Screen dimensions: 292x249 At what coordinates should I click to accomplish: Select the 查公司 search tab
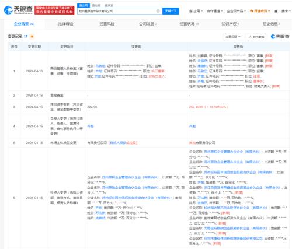click(84, 5)
